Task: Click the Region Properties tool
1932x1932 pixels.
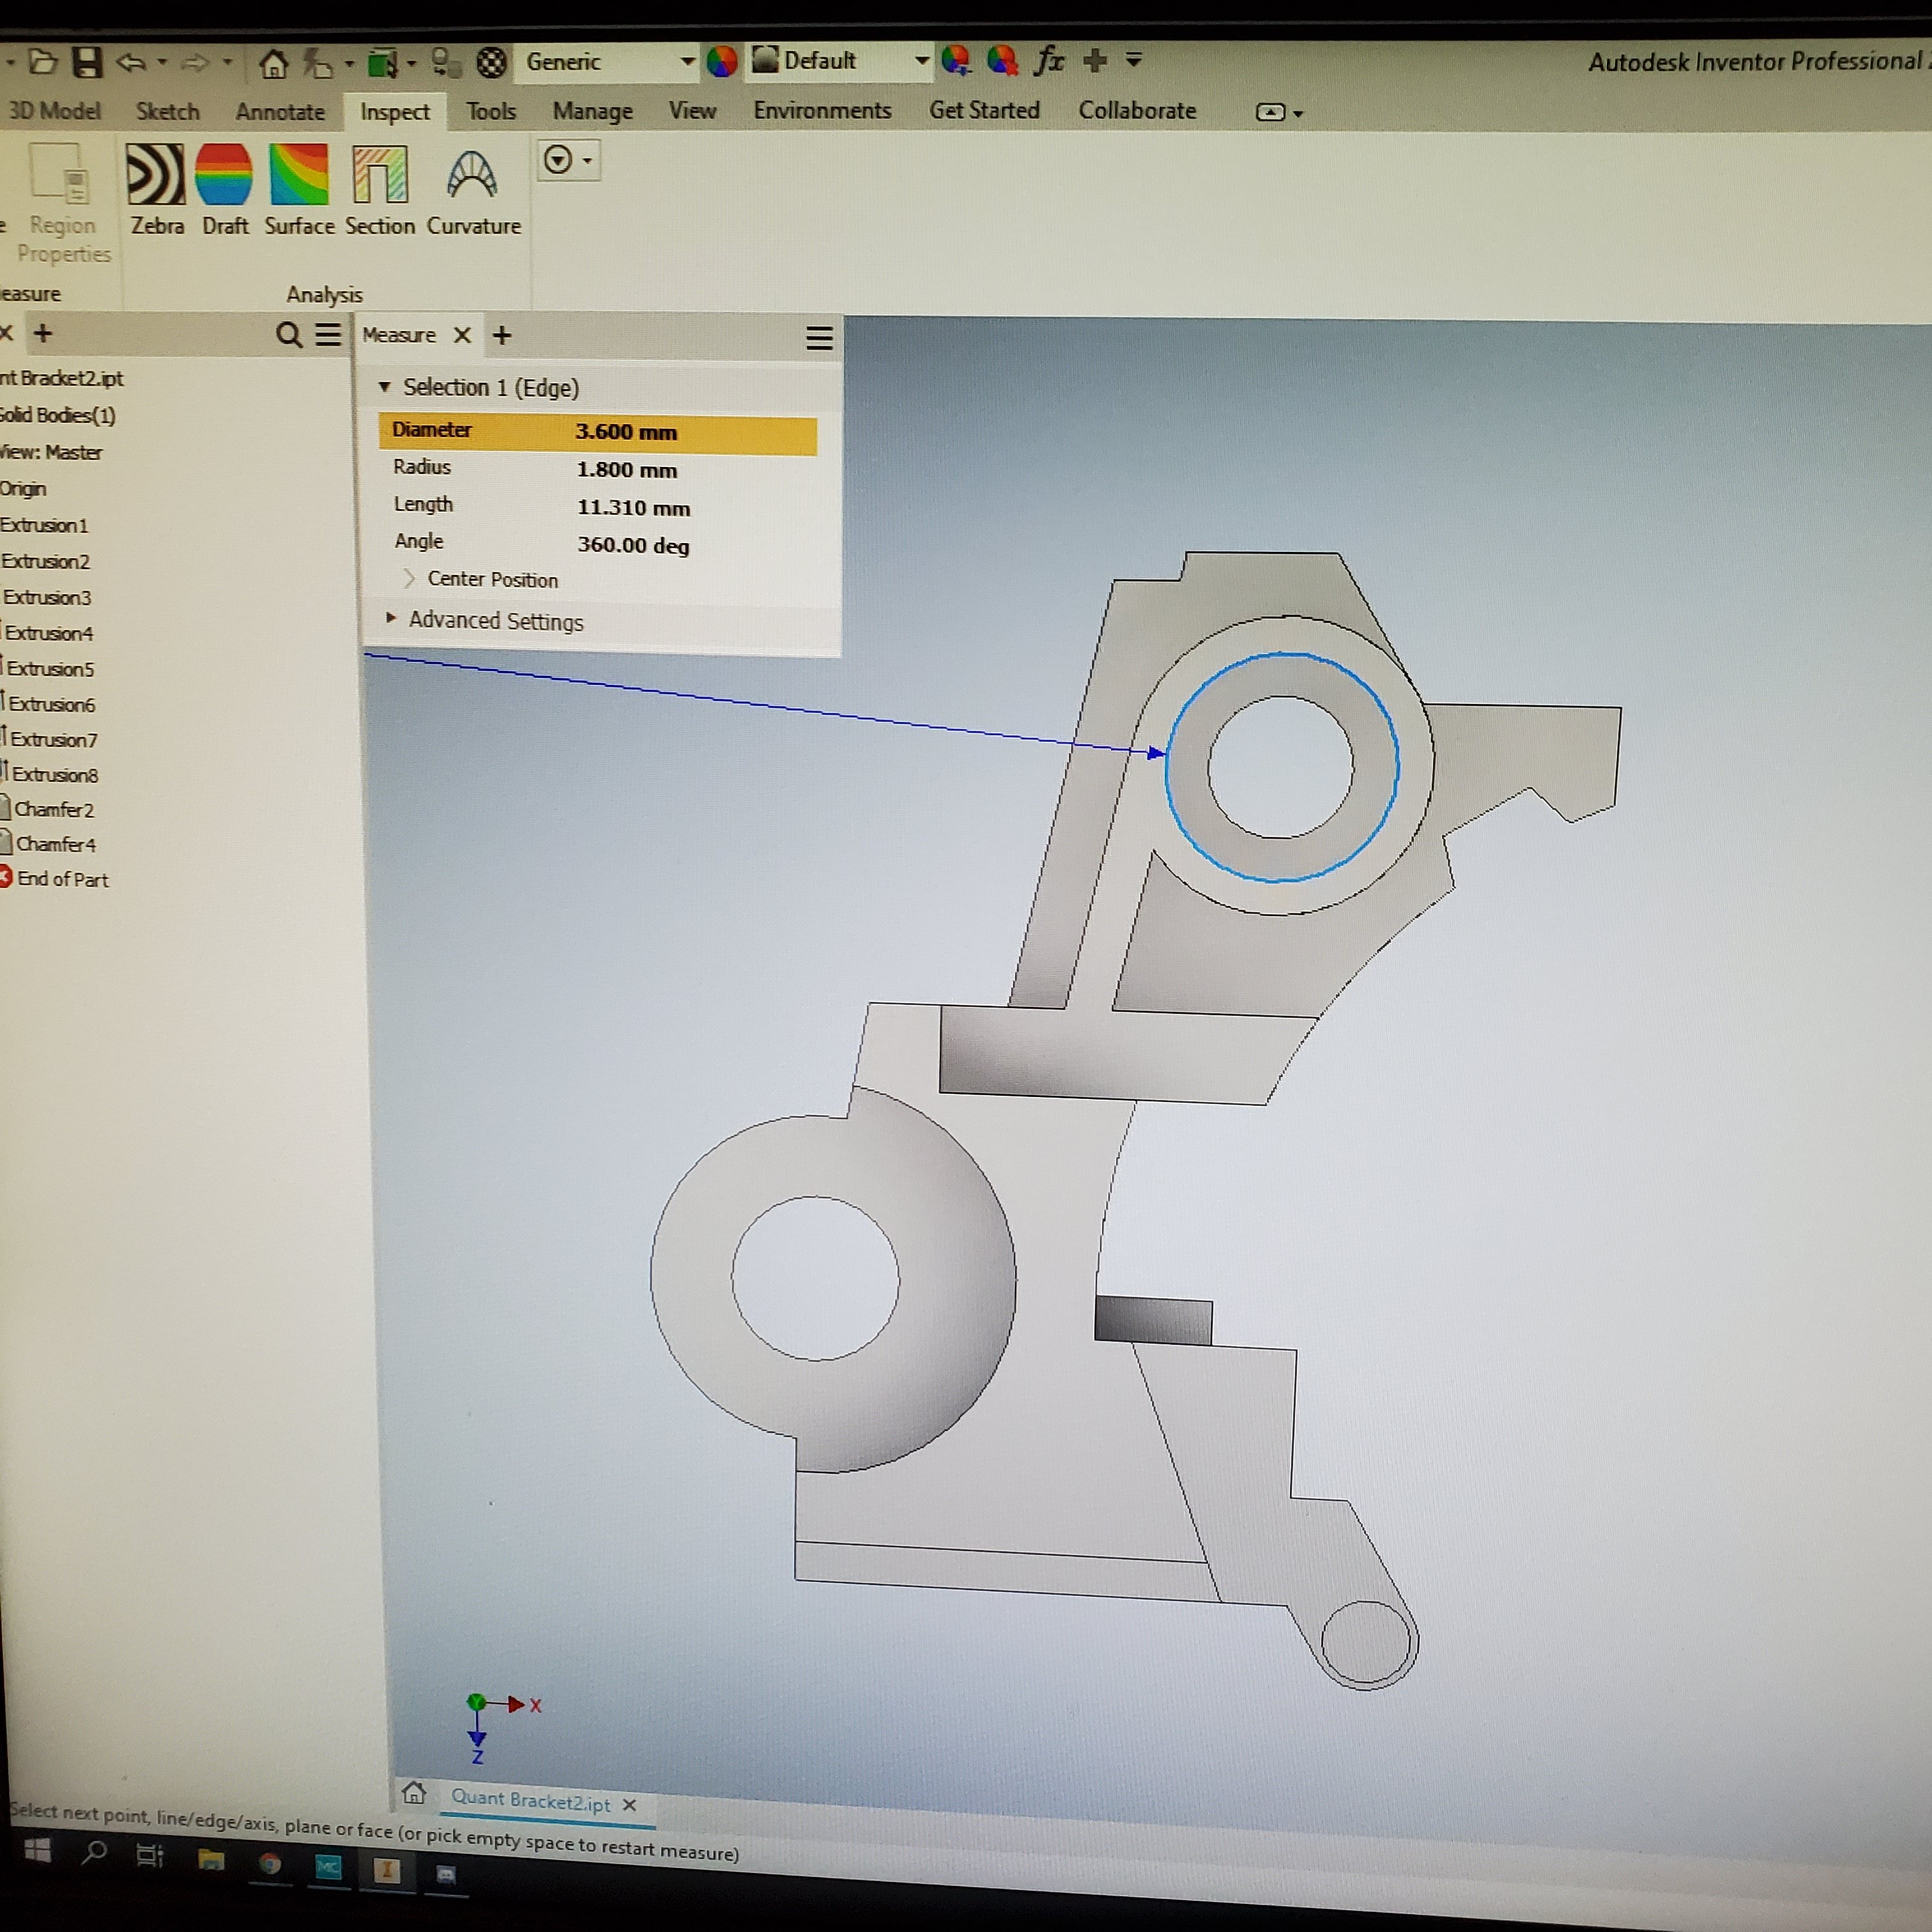Action: pyautogui.click(x=62, y=204)
